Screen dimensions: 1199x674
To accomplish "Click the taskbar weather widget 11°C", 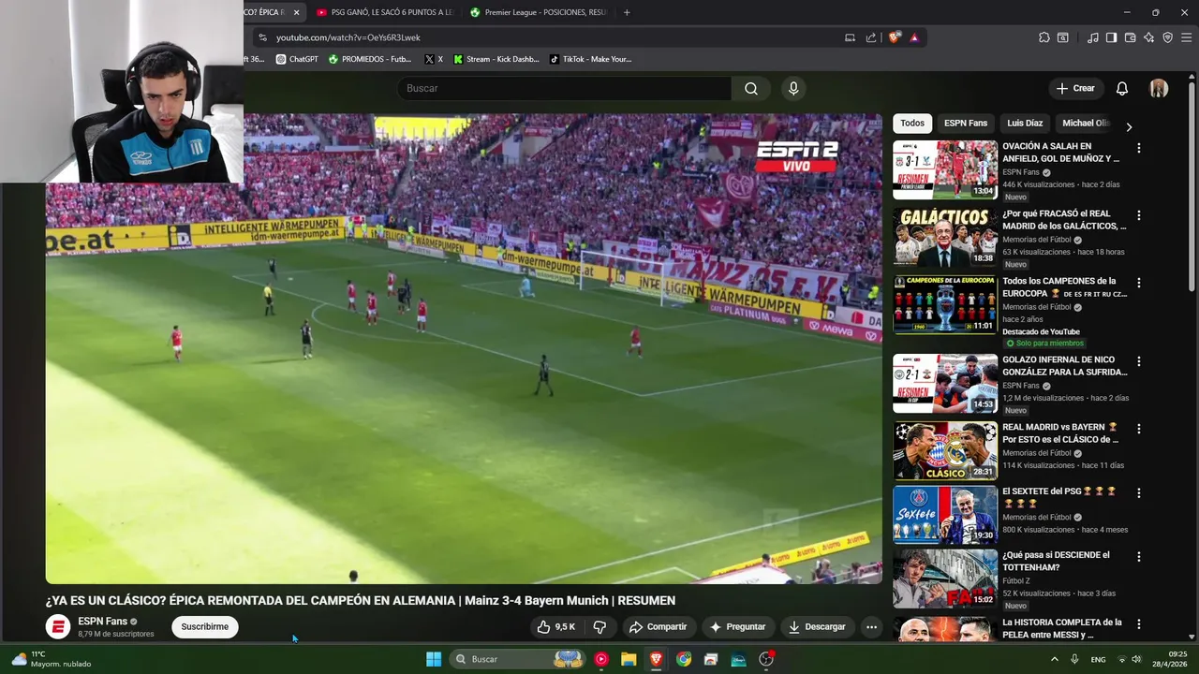I will click(x=52, y=659).
